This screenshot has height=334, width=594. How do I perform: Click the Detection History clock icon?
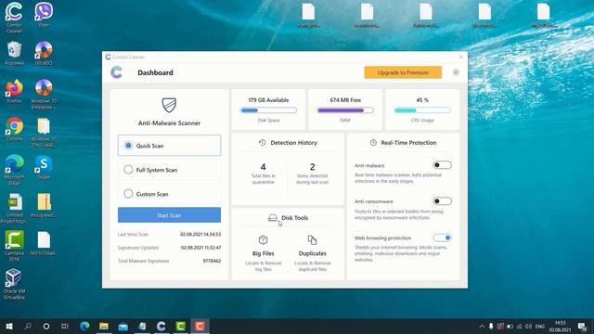coord(262,143)
